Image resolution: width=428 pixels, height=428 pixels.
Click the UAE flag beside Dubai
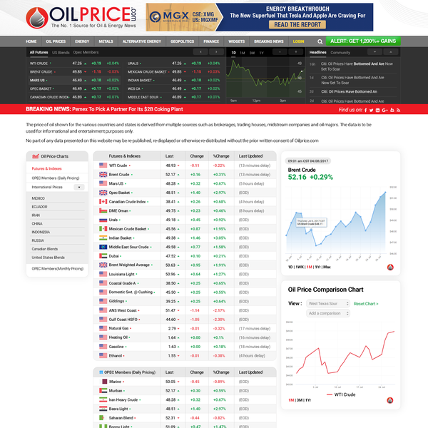click(x=103, y=256)
